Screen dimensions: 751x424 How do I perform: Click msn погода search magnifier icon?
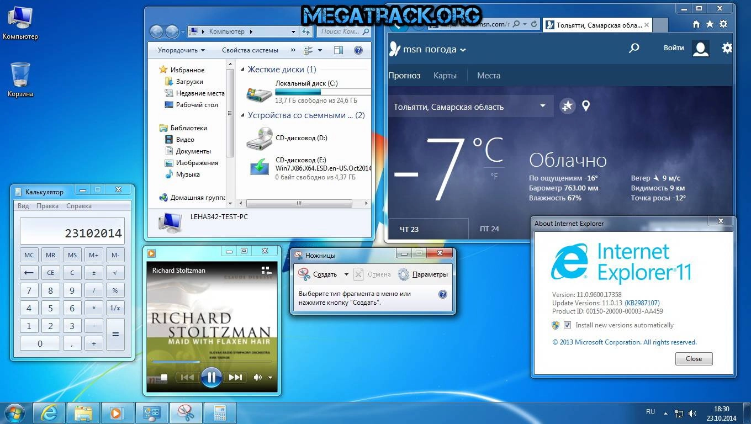click(634, 48)
